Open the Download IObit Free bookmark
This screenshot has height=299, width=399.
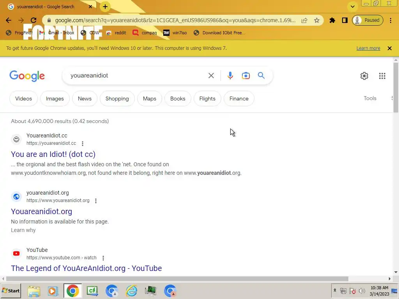tap(219, 33)
